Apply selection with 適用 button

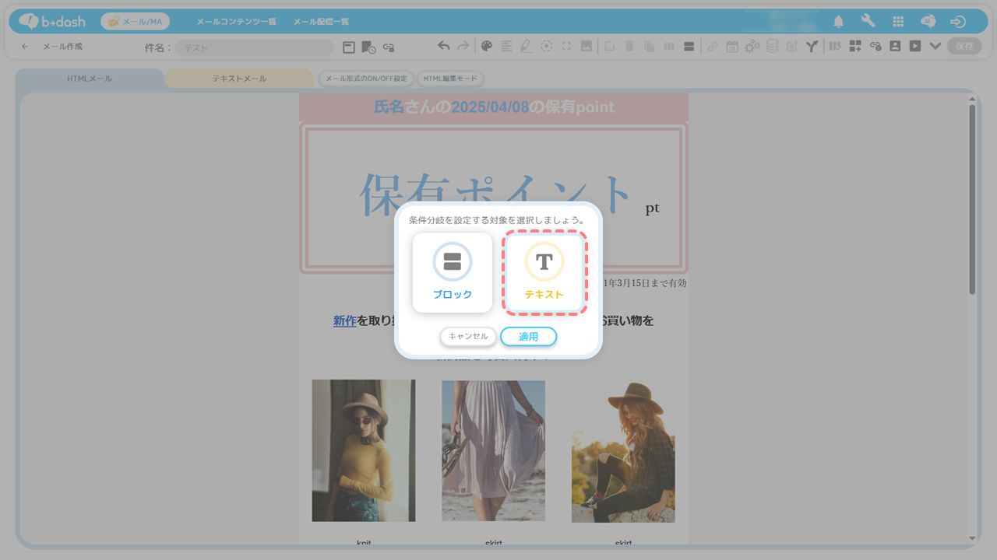[529, 337]
